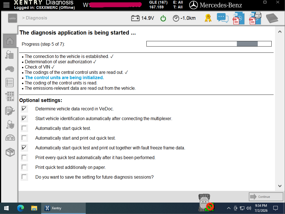The image size is (285, 214).
Task: Click the taskbar meet now camera icon
Action: coord(235,208)
